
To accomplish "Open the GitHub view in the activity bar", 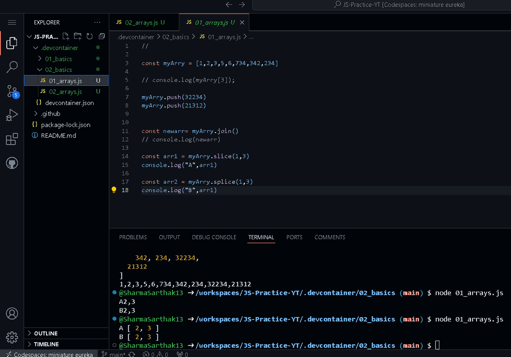I will [x=12, y=163].
